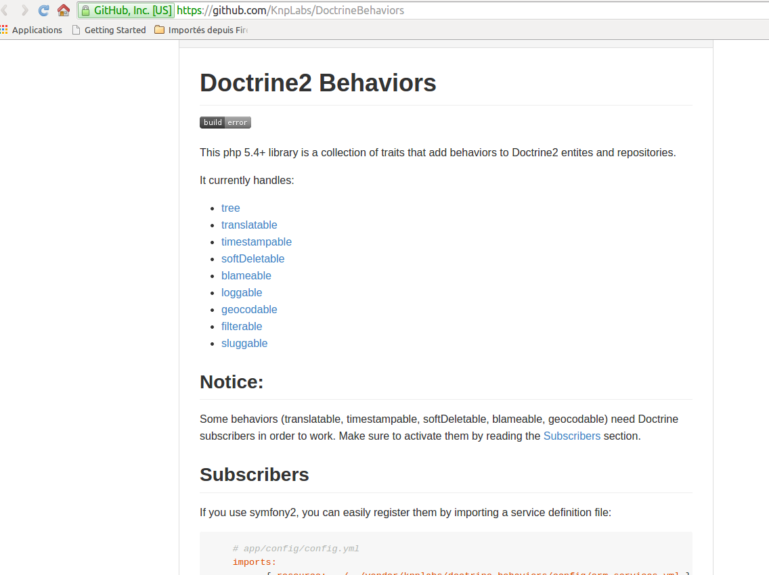
Task: Click the Notice: heading
Action: click(232, 382)
